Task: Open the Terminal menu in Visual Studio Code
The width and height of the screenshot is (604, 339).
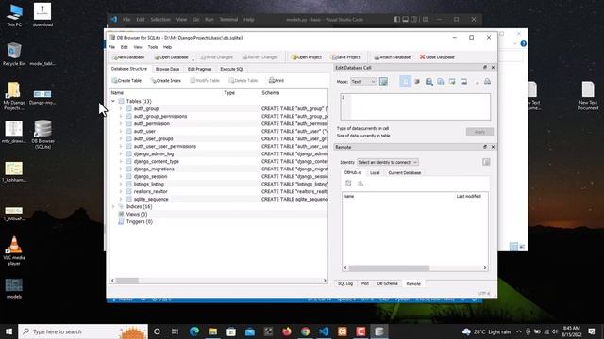Action: point(228,20)
